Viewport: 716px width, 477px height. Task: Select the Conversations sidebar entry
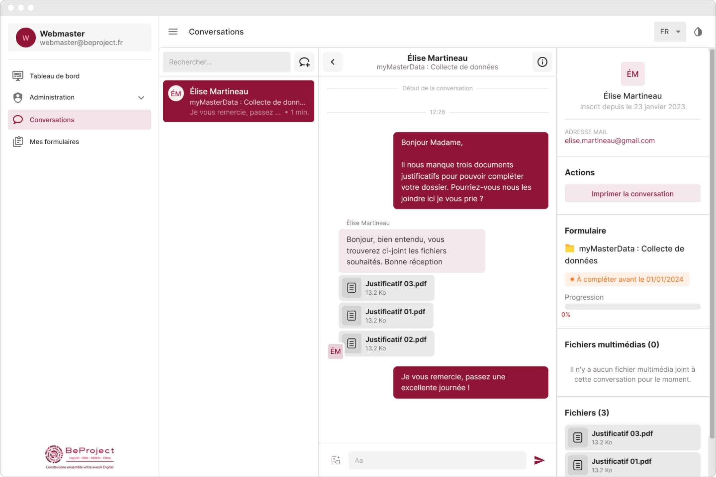pos(52,120)
